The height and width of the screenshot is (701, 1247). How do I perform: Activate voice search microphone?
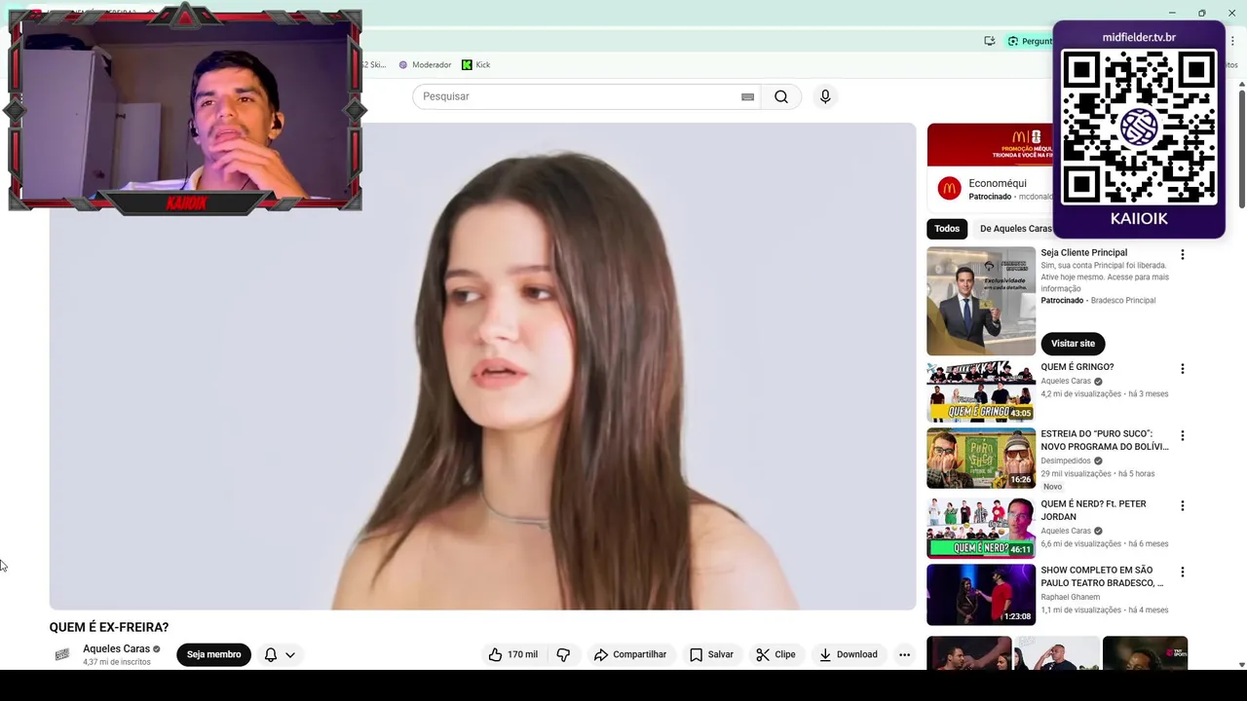[825, 96]
